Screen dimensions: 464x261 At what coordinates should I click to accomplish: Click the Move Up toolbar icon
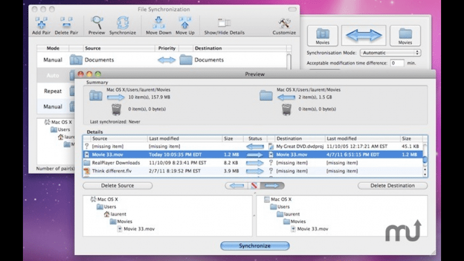tap(185, 23)
